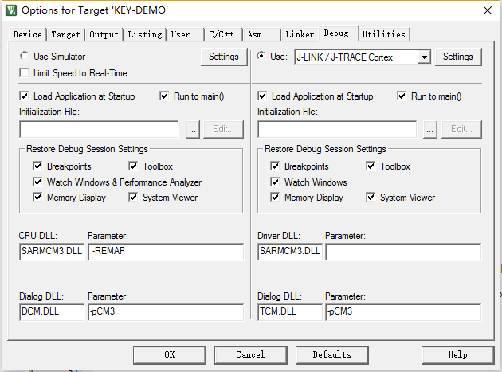Click the DCM.DLL Dialog DLL field
The height and width of the screenshot is (372, 502).
tap(52, 312)
